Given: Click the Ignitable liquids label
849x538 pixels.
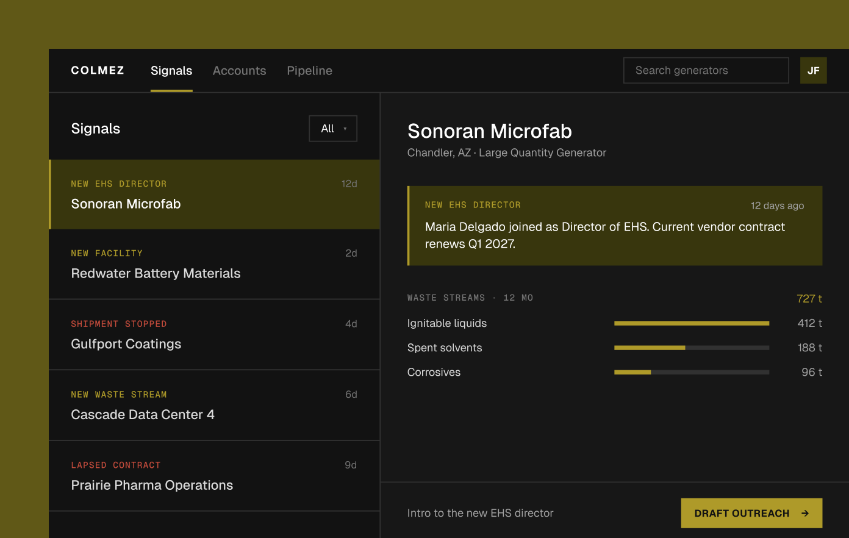Looking at the screenshot, I should tap(447, 323).
